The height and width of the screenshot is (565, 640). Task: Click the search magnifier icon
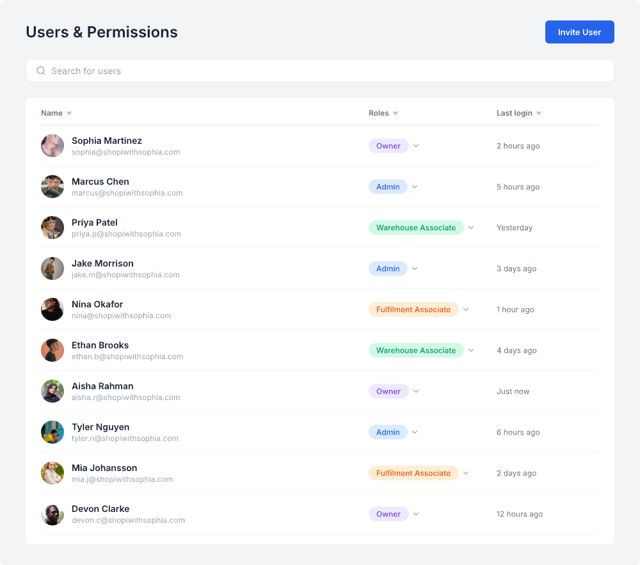tap(41, 71)
